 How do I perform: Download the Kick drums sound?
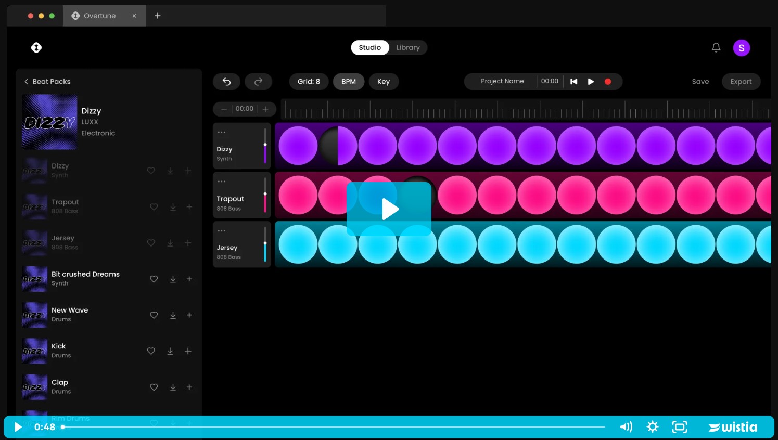(170, 351)
